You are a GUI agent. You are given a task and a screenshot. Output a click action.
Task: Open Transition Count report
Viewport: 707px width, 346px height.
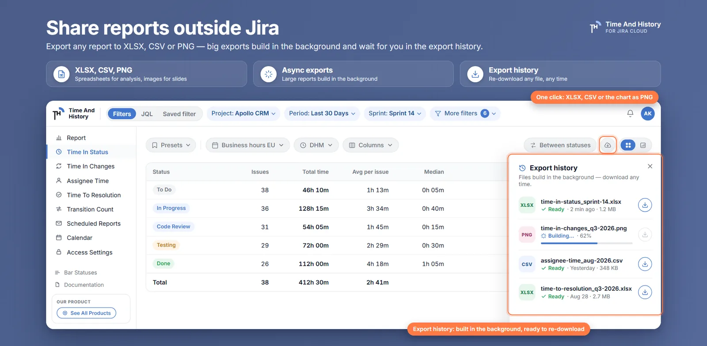90,209
